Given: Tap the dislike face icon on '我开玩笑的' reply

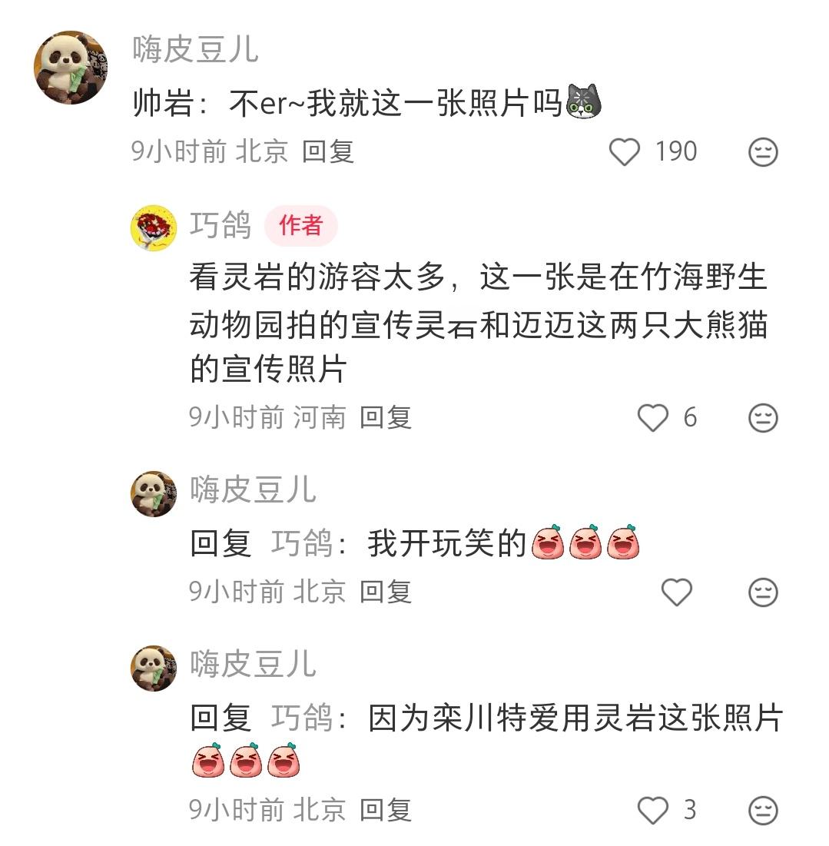Looking at the screenshot, I should click(x=763, y=592).
